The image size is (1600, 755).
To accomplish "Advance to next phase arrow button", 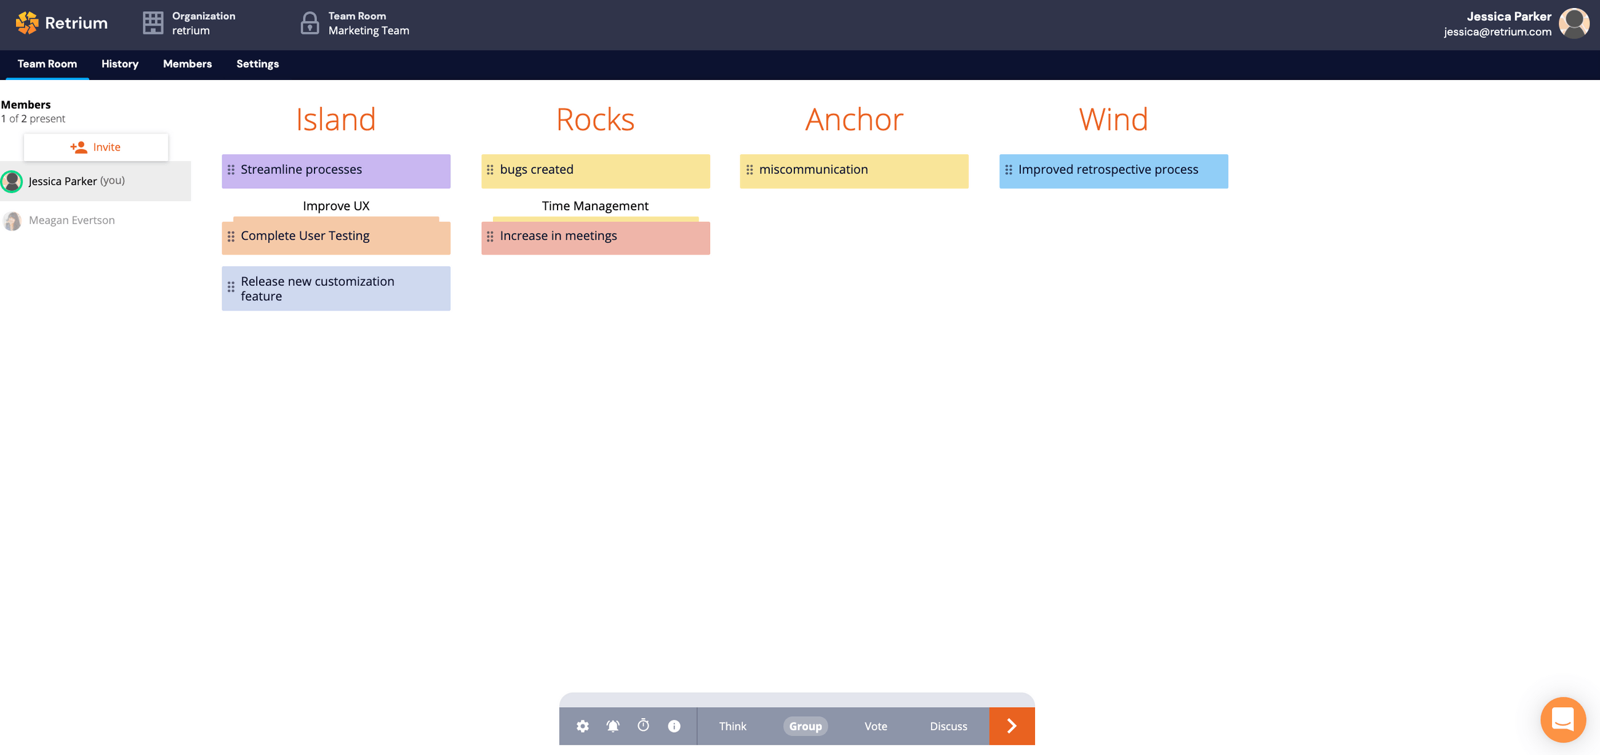I will 1011,726.
